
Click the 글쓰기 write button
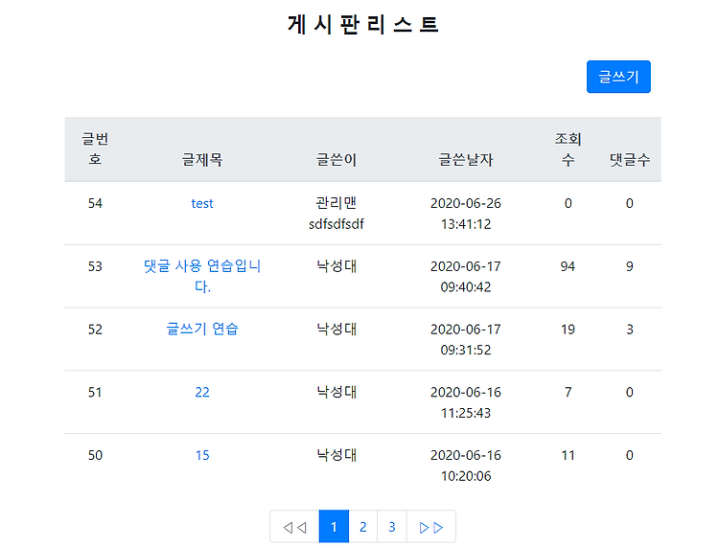[618, 77]
